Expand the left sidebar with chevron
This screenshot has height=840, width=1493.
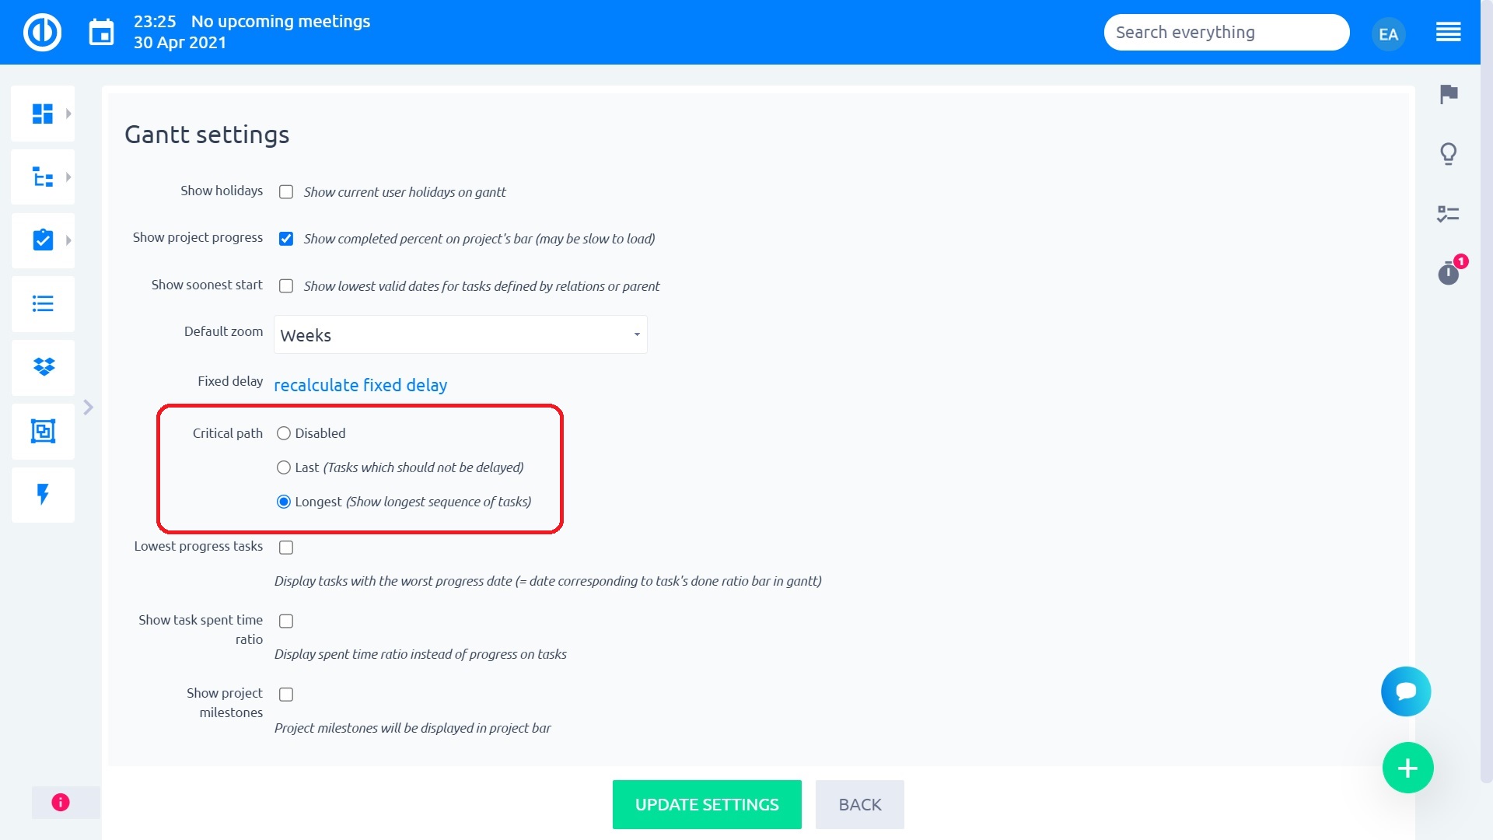click(89, 408)
